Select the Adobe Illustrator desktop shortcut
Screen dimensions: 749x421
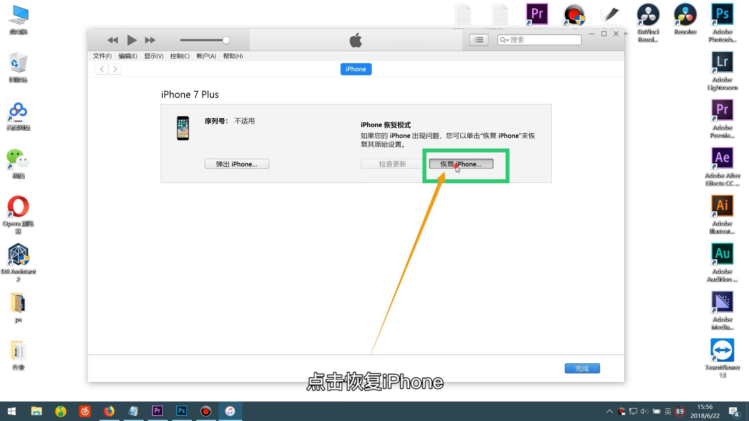(x=722, y=214)
